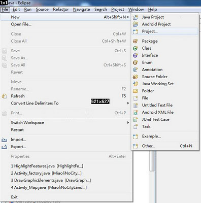
Task: Open the Source menu
Action: pyautogui.click(x=42, y=10)
